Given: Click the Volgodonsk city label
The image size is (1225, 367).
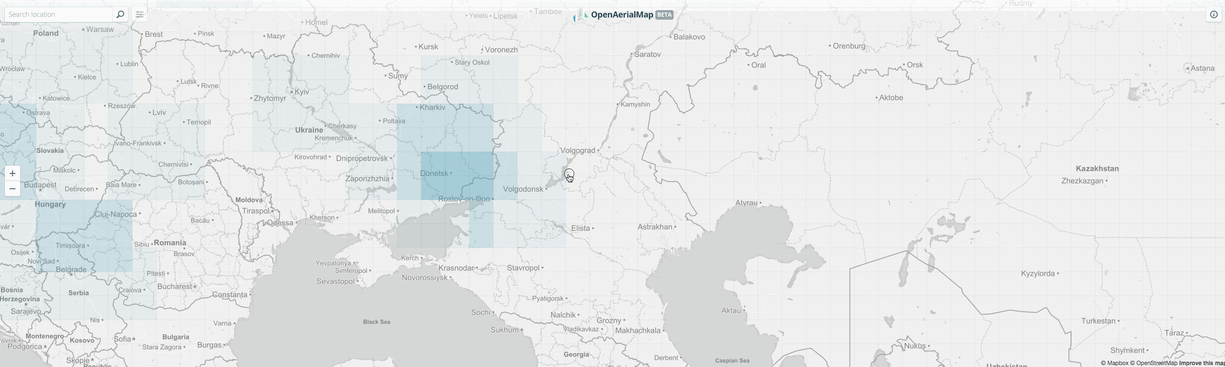Looking at the screenshot, I should click(x=523, y=189).
